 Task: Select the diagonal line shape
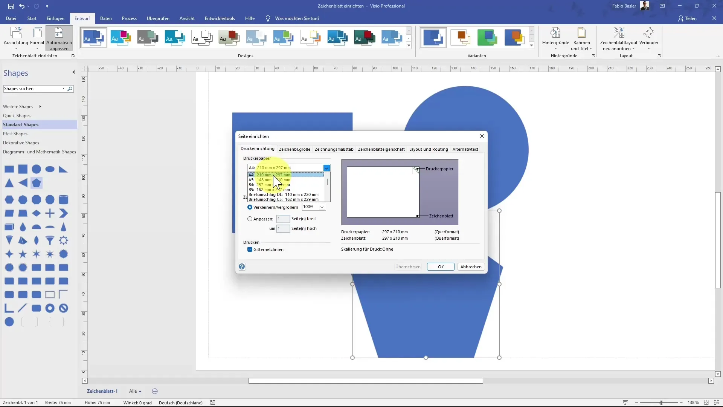(23, 308)
